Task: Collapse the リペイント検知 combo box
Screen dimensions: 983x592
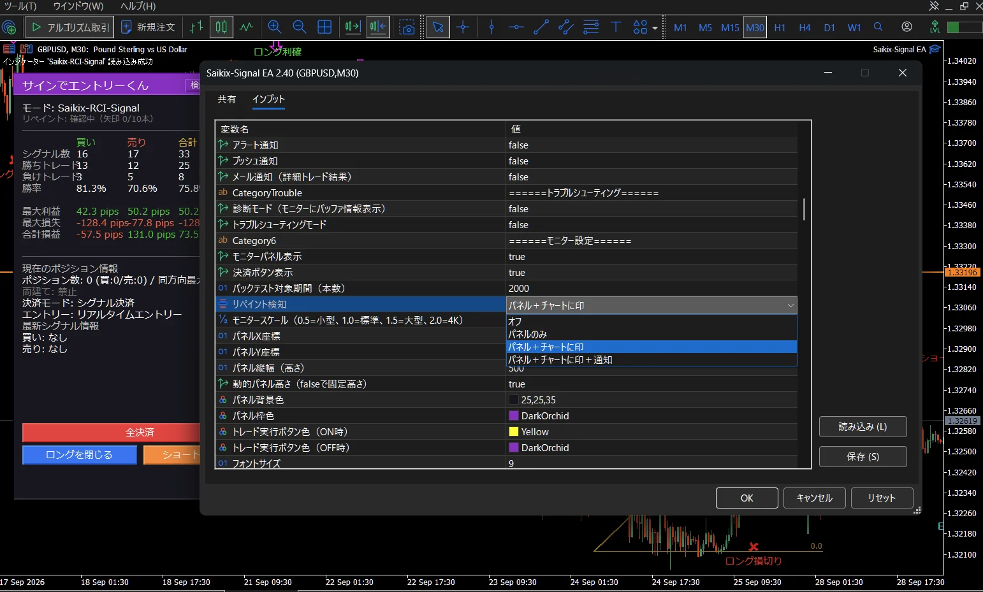Action: [790, 305]
